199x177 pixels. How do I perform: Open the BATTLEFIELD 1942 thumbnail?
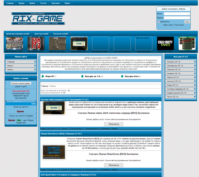tap(14, 43)
